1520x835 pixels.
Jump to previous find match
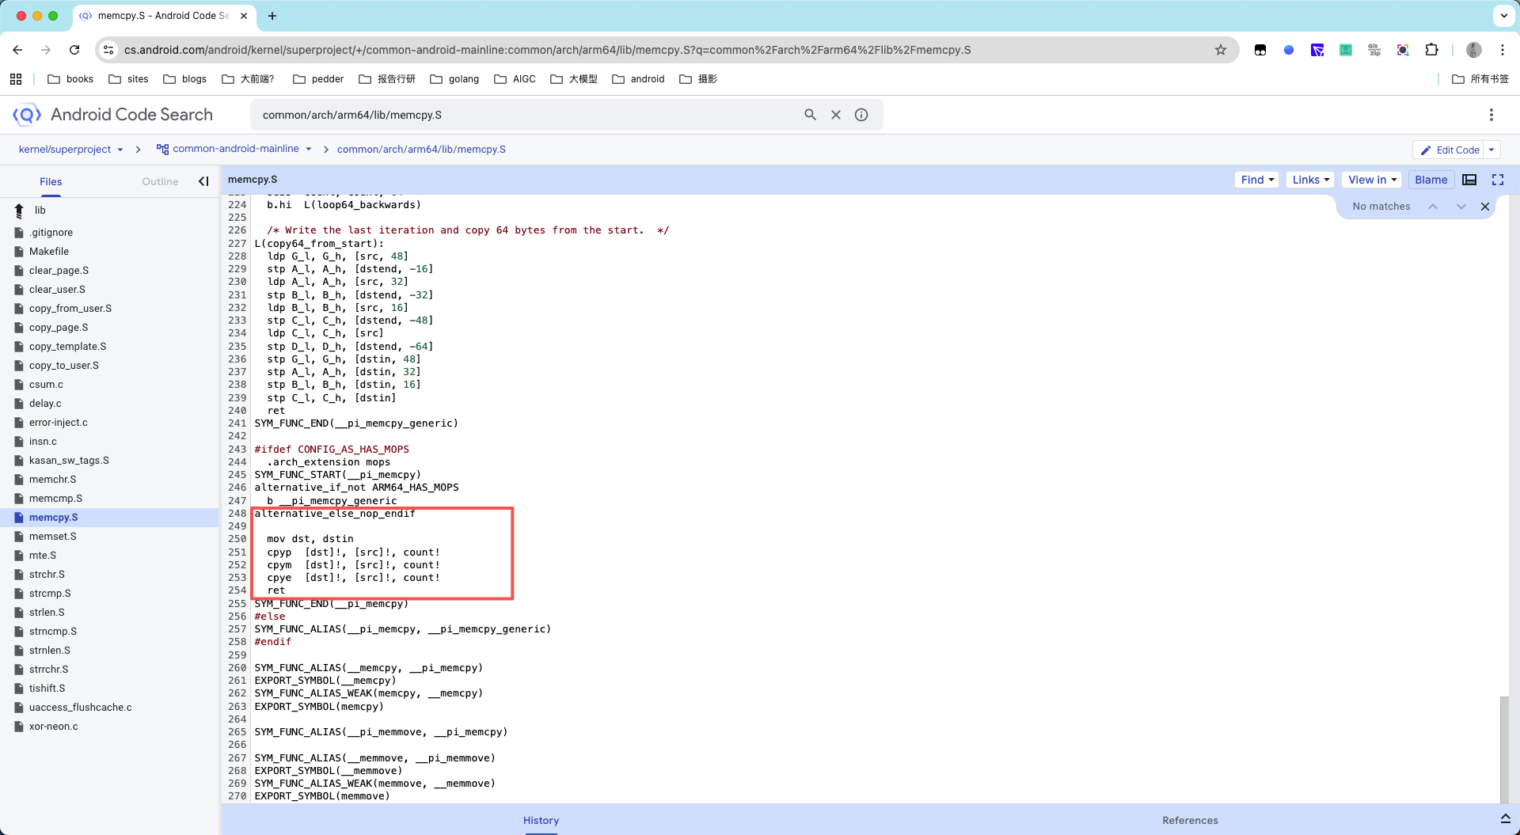click(1433, 207)
